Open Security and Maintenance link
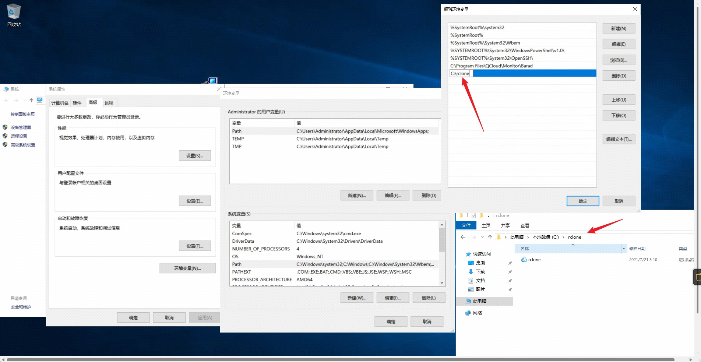The width and height of the screenshot is (701, 362). point(21,307)
